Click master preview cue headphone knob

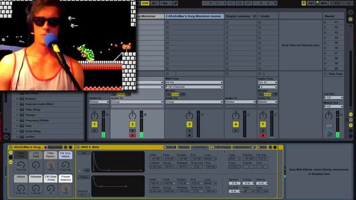click(329, 133)
